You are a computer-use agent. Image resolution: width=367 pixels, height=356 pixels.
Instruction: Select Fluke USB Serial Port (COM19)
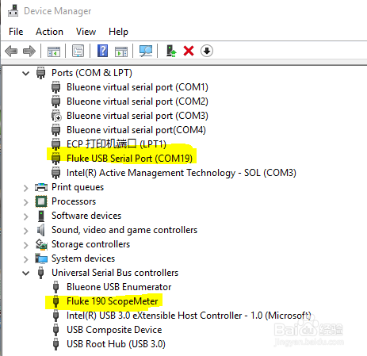(x=129, y=159)
